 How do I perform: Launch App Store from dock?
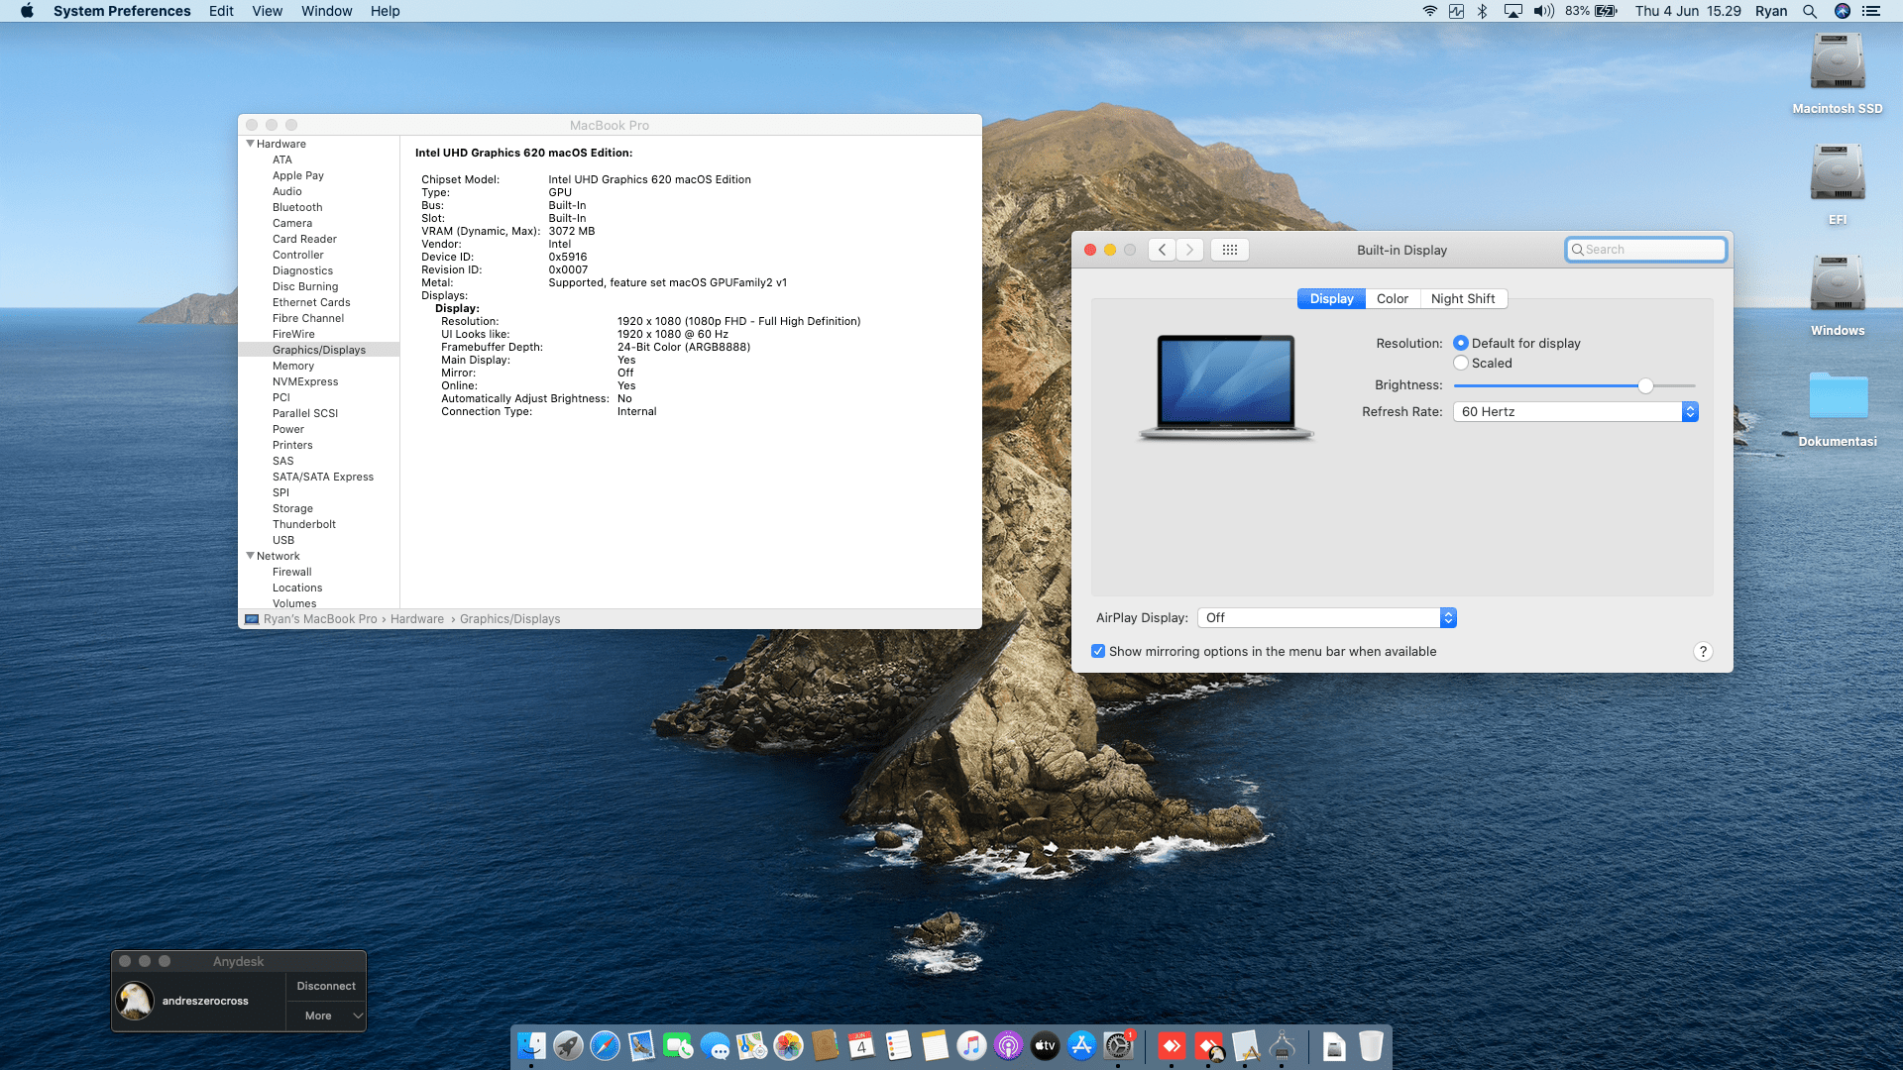click(1081, 1046)
